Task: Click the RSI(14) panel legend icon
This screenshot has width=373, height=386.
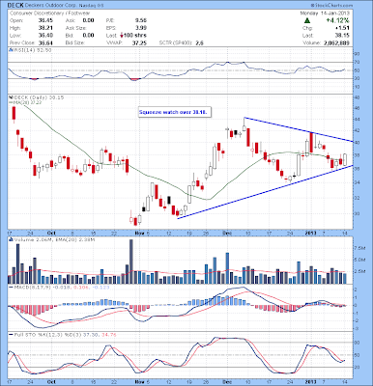Action: 10,50
